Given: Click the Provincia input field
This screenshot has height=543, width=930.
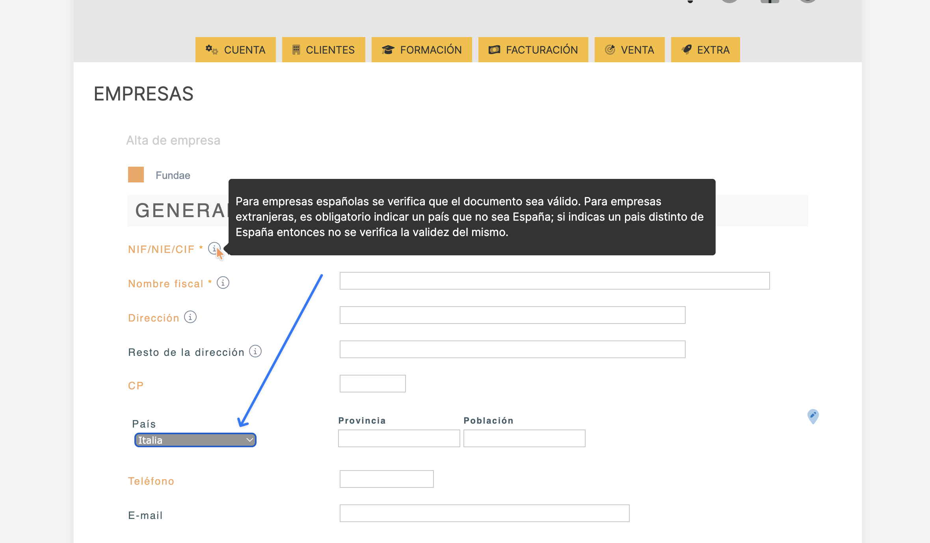Looking at the screenshot, I should [x=399, y=439].
